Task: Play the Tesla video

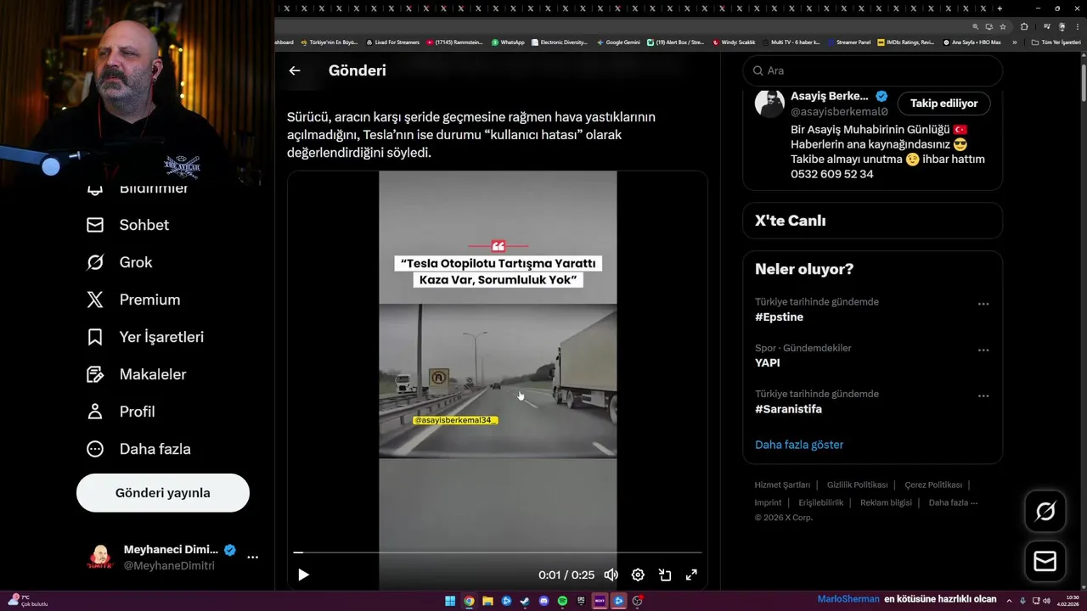Action: click(x=303, y=575)
